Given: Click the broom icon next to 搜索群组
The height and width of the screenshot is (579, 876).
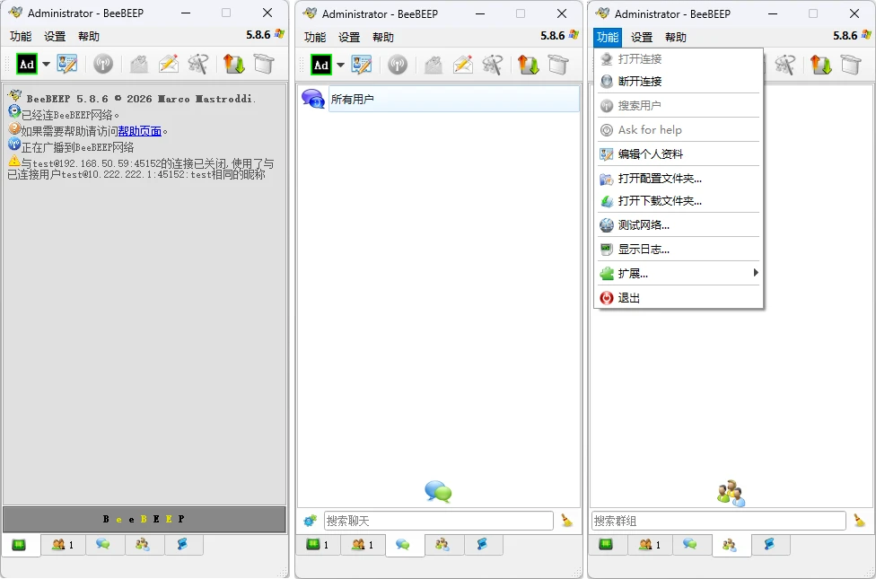Looking at the screenshot, I should tap(860, 521).
